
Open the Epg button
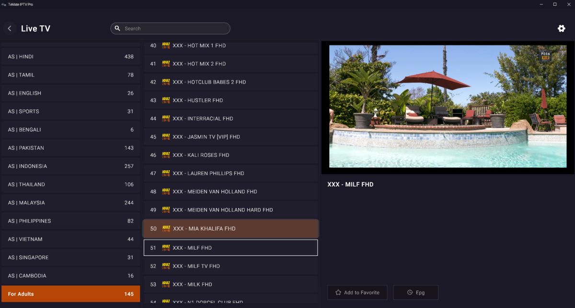coord(415,292)
